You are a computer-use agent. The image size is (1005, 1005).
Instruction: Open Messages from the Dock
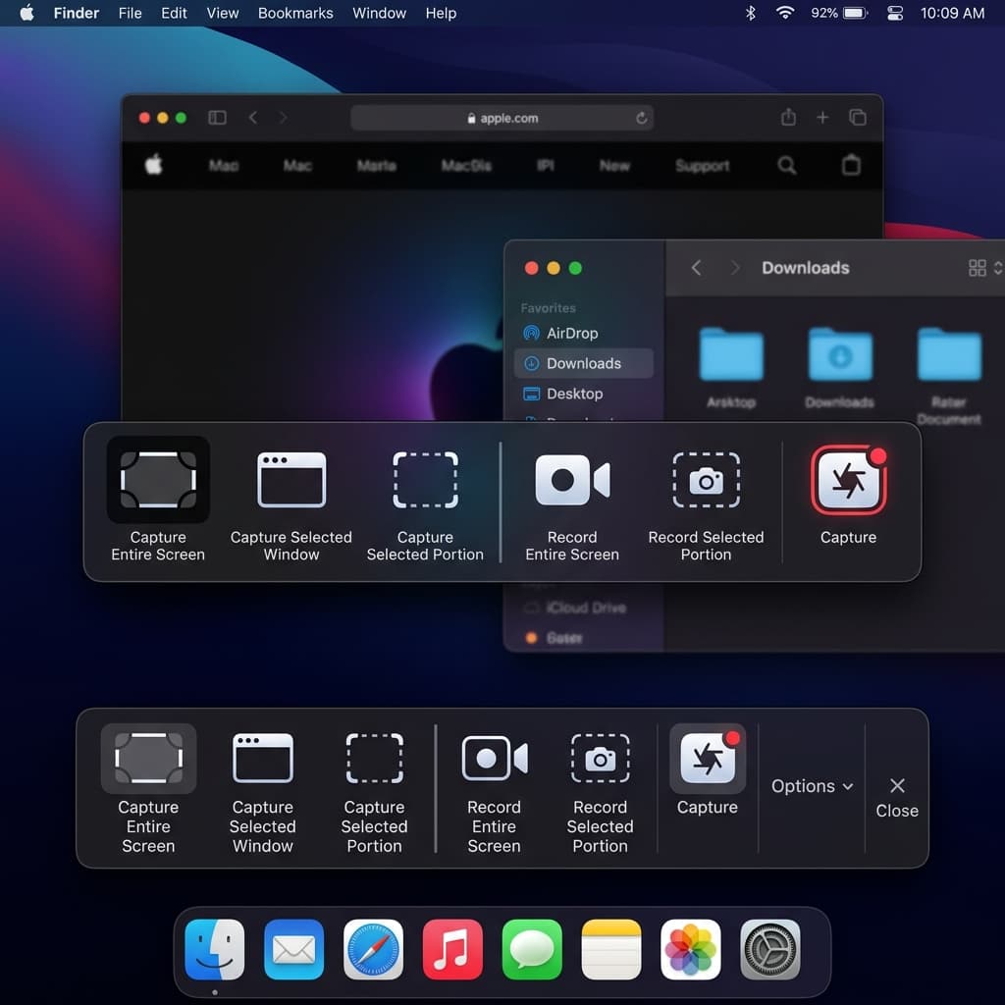click(x=532, y=949)
